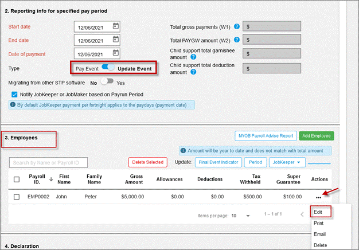
Task: Click help icon for Total gross payments (W1)
Action: pyautogui.click(x=236, y=26)
